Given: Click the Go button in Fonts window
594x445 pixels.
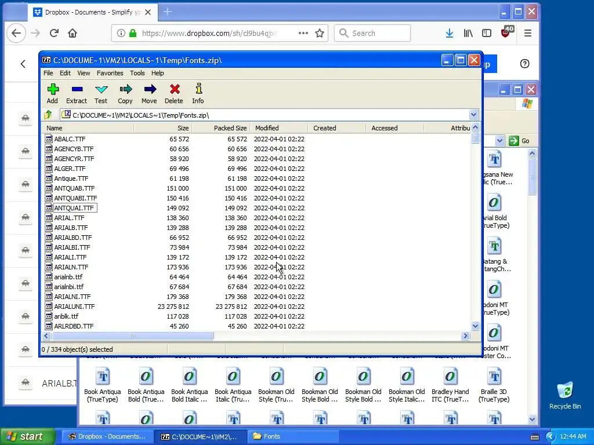Looking at the screenshot, I should pyautogui.click(x=519, y=141).
